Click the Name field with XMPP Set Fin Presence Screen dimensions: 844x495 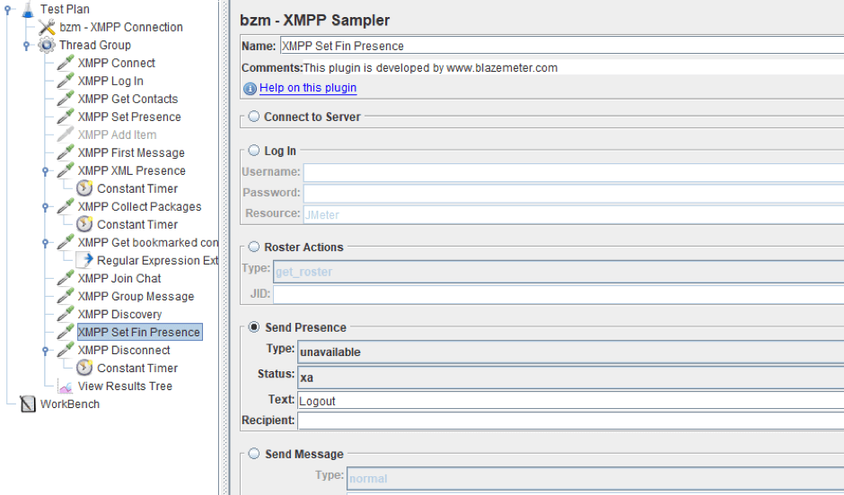tap(562, 46)
